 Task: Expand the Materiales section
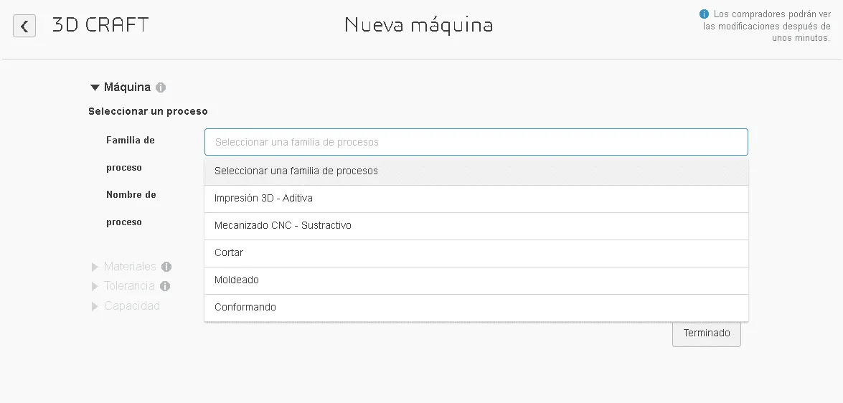pos(95,267)
